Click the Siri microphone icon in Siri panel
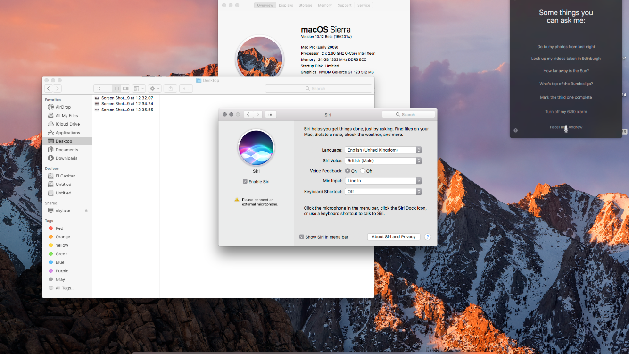 pos(566,129)
